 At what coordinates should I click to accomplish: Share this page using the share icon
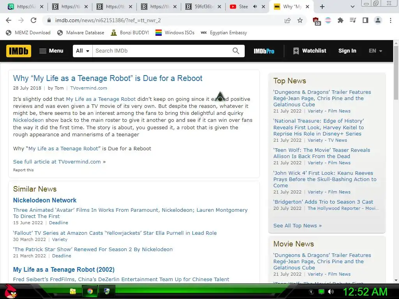coord(288,20)
